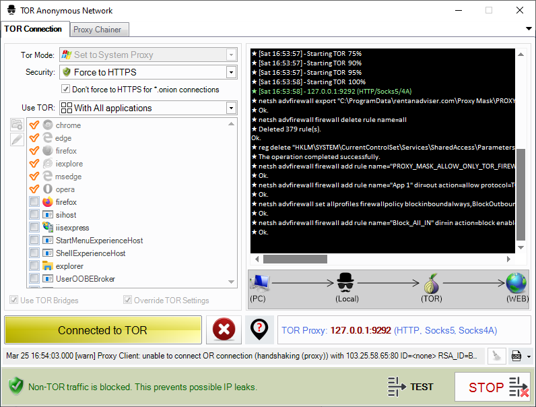Click the iexplore icon in list
The height and width of the screenshot is (407, 536).
(x=48, y=164)
